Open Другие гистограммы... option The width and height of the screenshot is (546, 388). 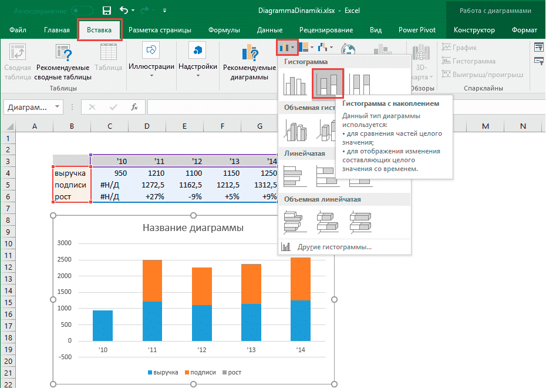[334, 247]
